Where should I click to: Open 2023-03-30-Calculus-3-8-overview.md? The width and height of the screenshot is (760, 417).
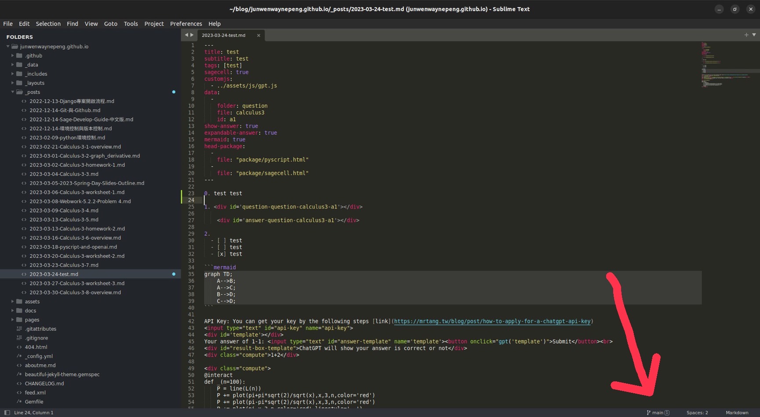pos(75,293)
